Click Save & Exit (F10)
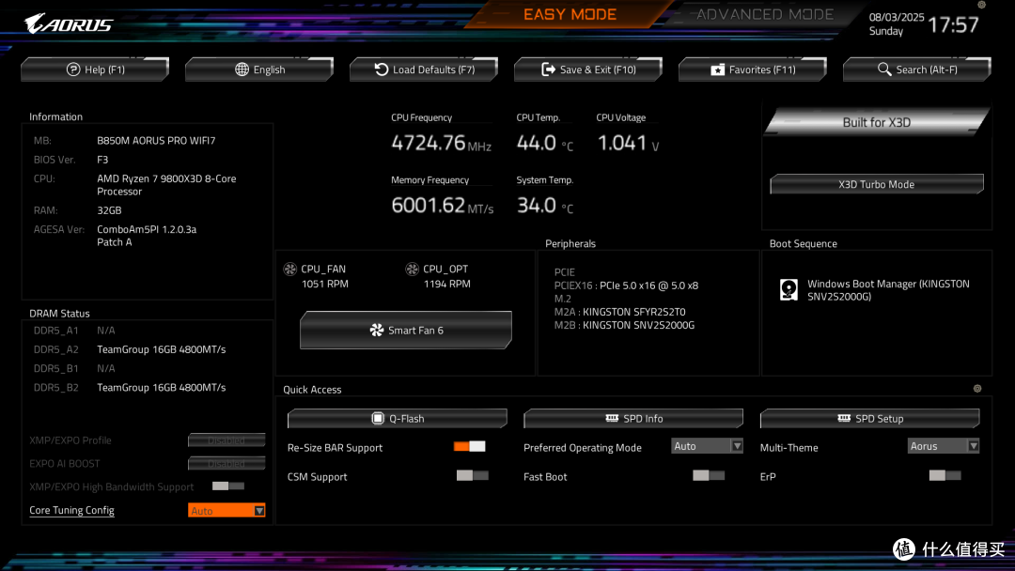This screenshot has height=571, width=1015. coord(588,69)
